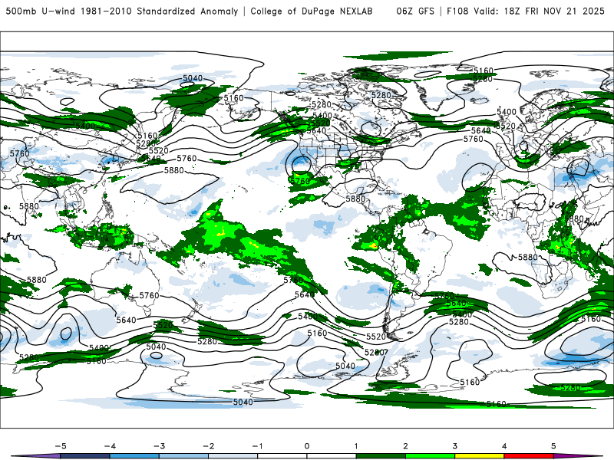Click the yellow colorbar segment between 3 and 4
Image resolution: width=614 pixels, height=460 pixels.
[480, 456]
